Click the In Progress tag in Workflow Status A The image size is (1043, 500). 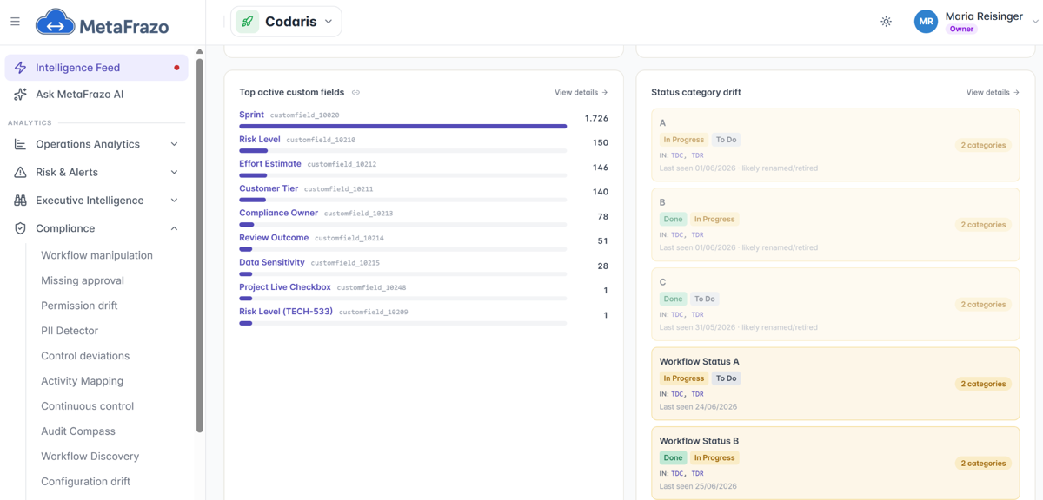684,378
